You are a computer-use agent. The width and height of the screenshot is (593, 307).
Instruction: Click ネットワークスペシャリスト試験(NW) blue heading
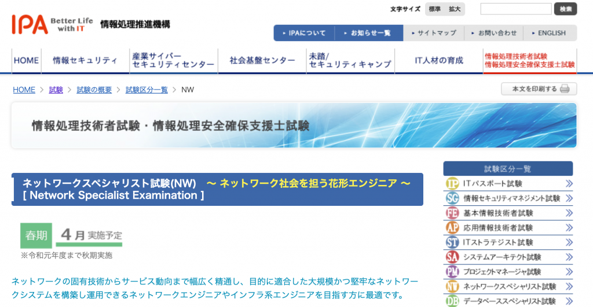pos(218,189)
